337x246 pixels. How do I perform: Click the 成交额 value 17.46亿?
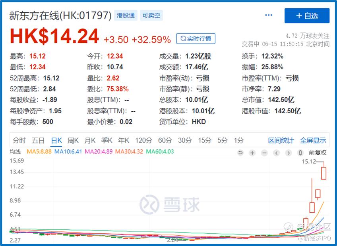click(x=197, y=67)
